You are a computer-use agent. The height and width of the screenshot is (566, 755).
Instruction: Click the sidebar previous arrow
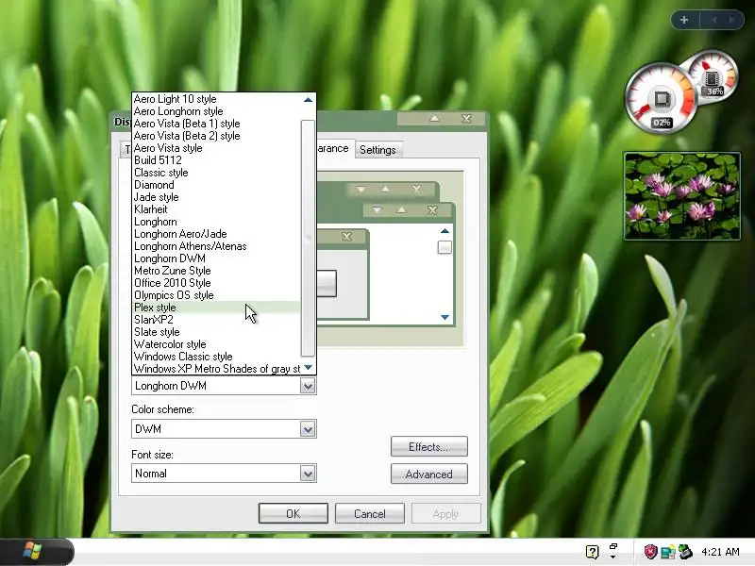(714, 20)
